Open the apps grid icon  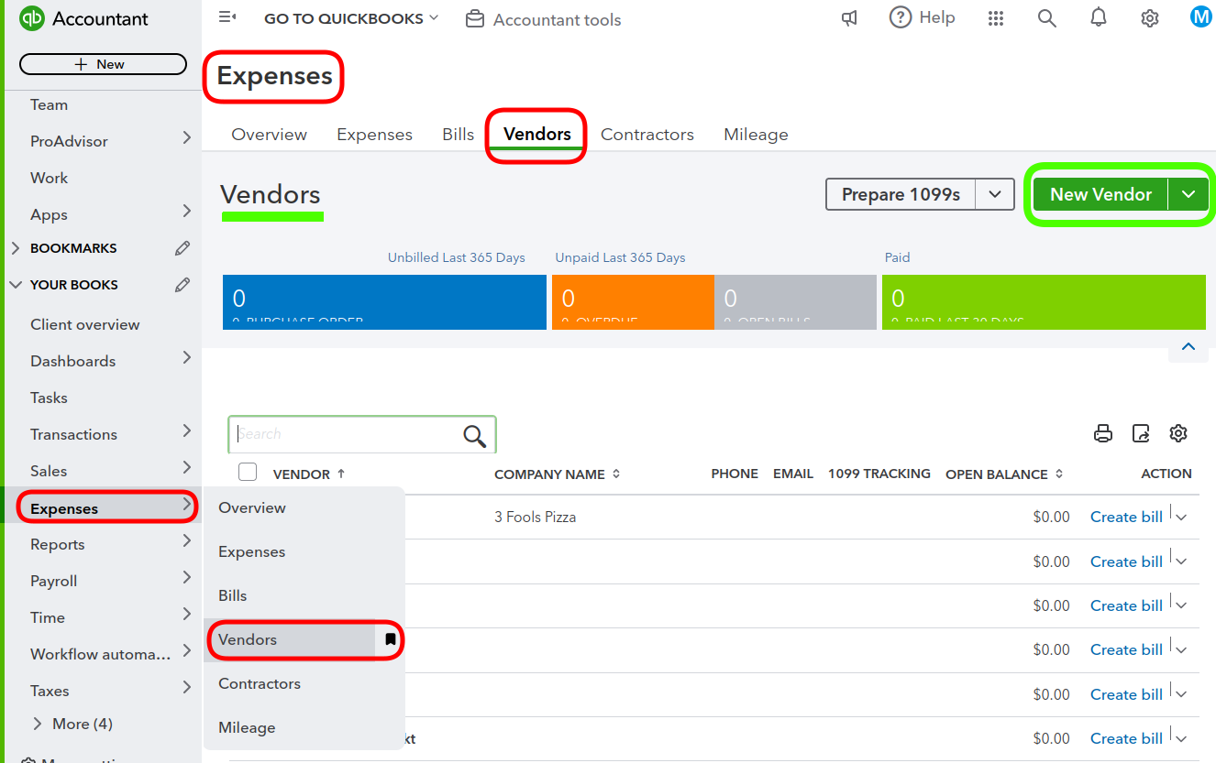(996, 18)
